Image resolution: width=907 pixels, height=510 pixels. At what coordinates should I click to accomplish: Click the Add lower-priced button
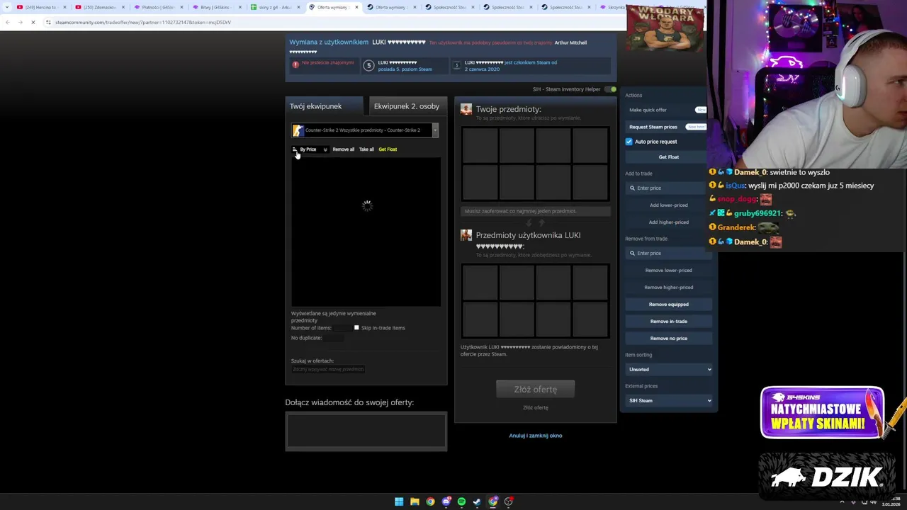coord(668,205)
